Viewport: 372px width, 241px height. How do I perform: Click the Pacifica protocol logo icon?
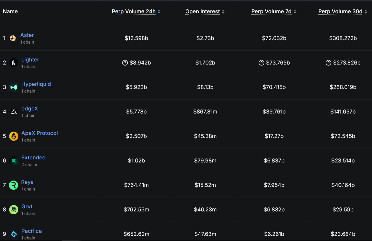point(14,234)
